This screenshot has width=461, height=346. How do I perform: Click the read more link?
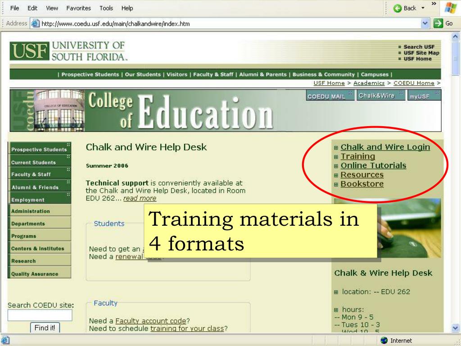[x=140, y=198]
